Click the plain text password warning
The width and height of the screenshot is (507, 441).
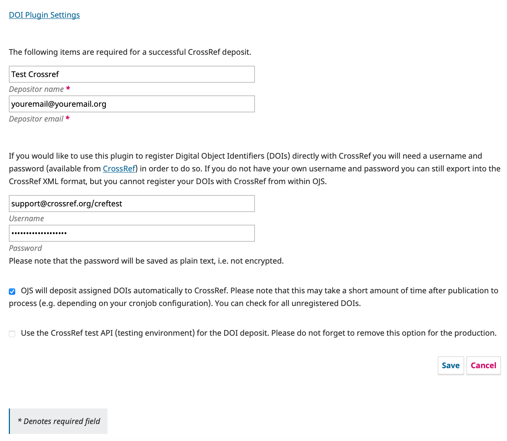[146, 261]
